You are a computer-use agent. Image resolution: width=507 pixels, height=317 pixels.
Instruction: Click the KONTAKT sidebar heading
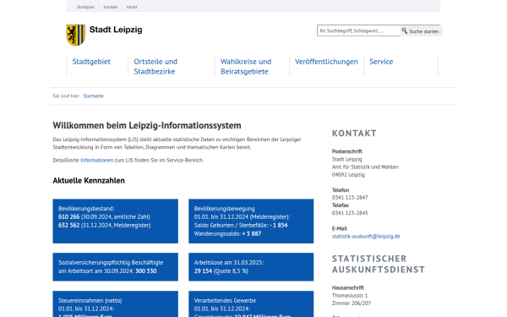[354, 134]
